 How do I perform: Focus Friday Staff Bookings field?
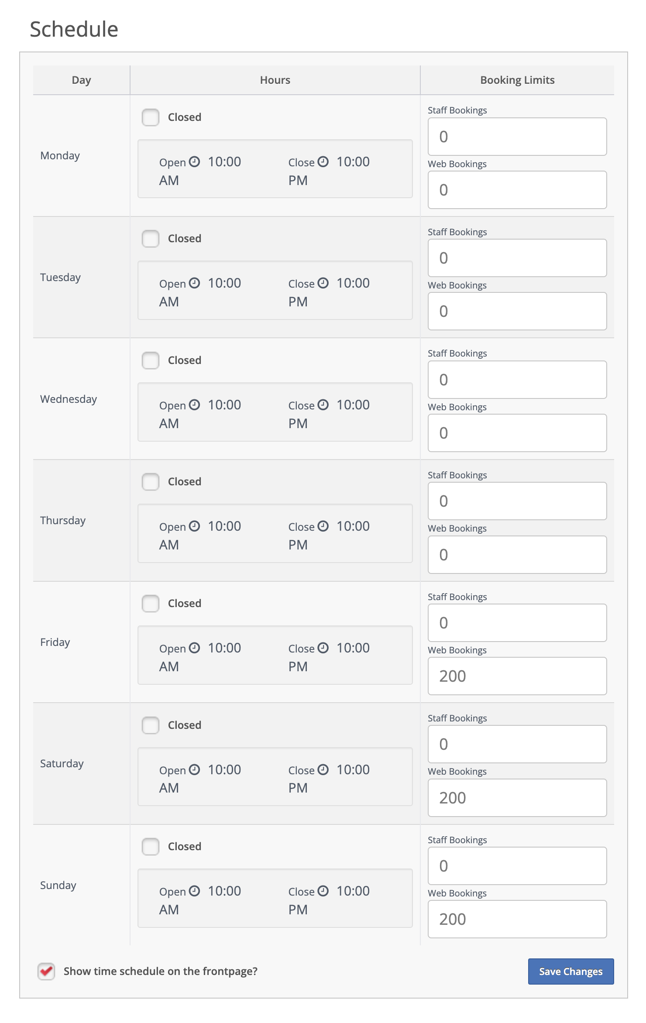[517, 623]
